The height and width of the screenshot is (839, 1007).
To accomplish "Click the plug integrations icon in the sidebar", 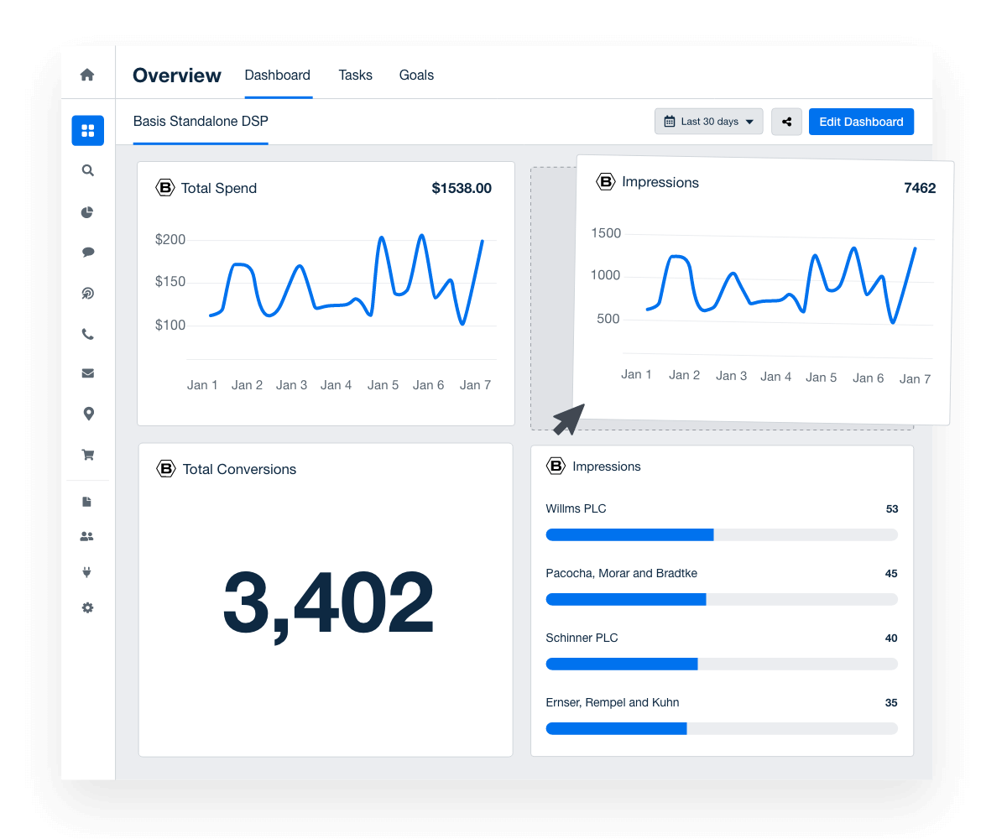I will 87,572.
